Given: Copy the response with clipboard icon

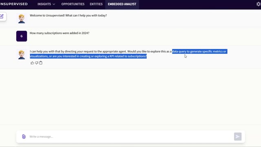Looking at the screenshot, I should tap(41, 63).
